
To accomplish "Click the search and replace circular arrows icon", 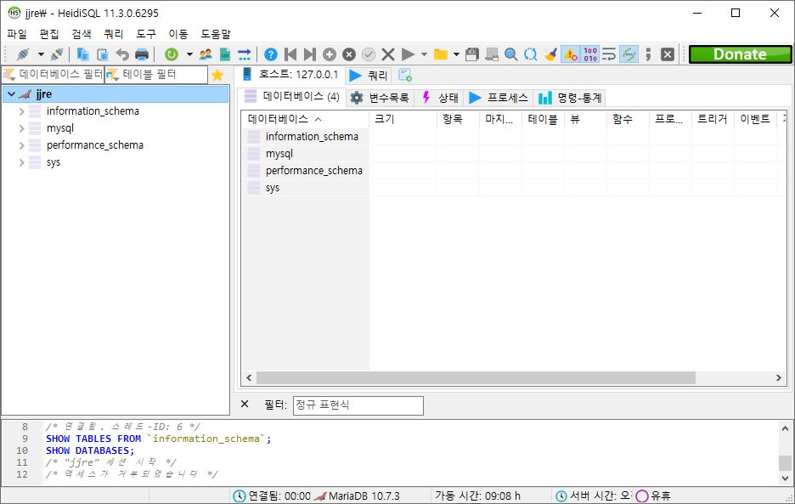I will (x=531, y=54).
